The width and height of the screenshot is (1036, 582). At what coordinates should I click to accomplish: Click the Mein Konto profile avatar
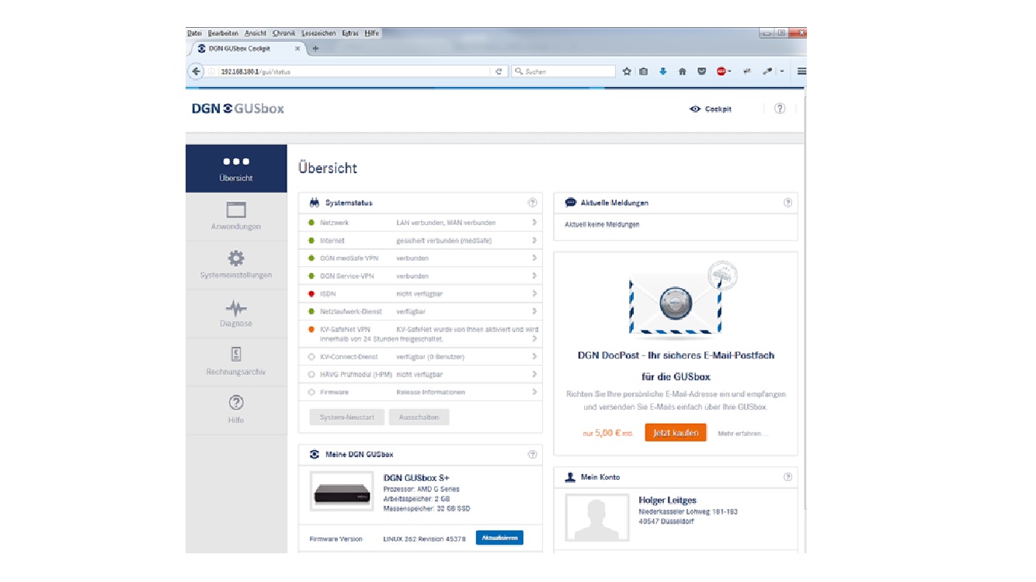(x=597, y=518)
